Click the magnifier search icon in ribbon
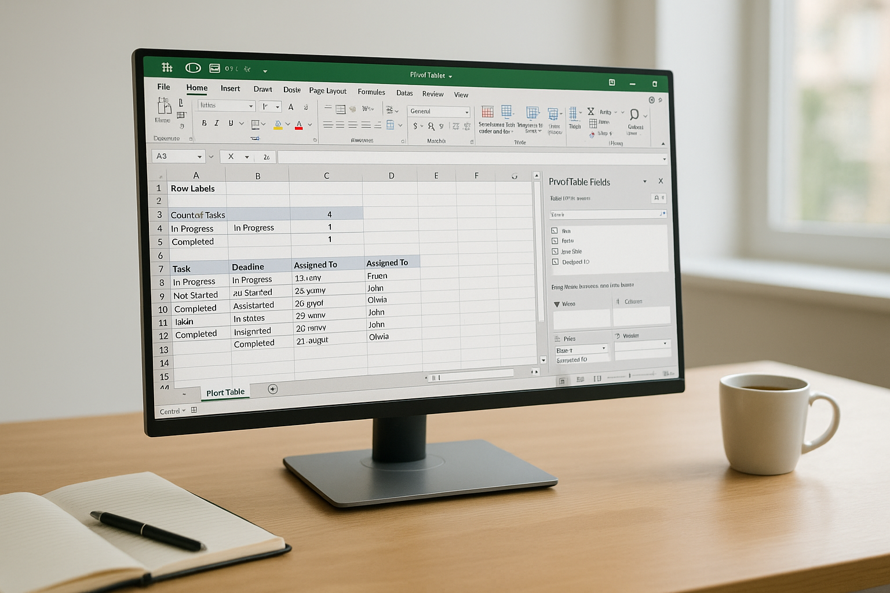 634,115
